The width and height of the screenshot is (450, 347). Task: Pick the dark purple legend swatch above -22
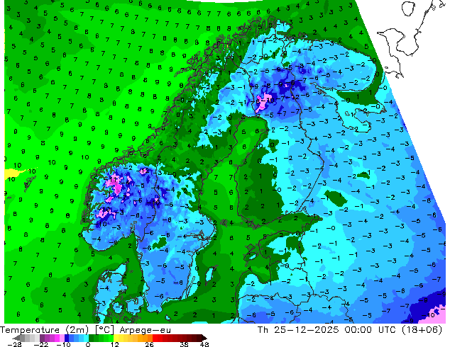[42, 338]
